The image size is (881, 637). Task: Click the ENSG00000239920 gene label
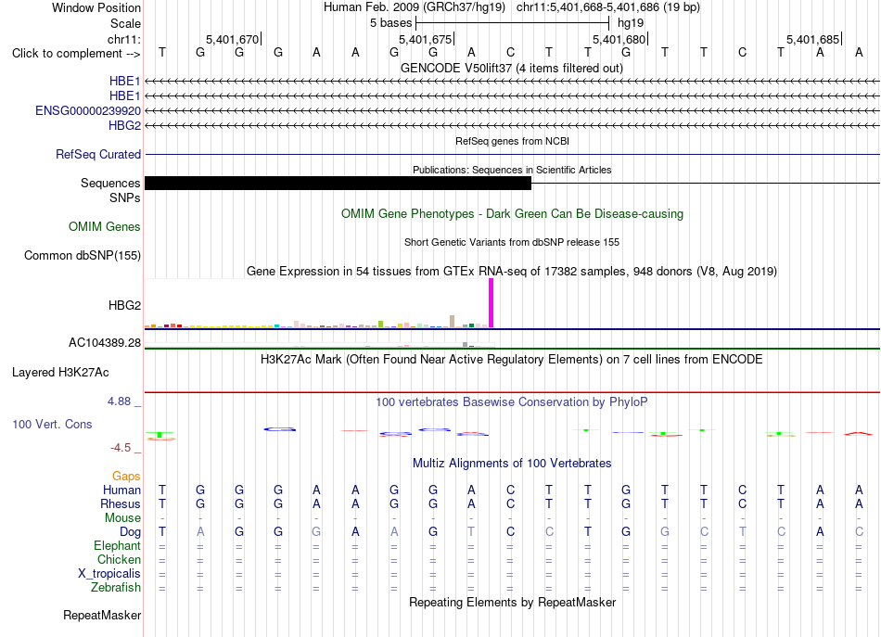pos(88,110)
